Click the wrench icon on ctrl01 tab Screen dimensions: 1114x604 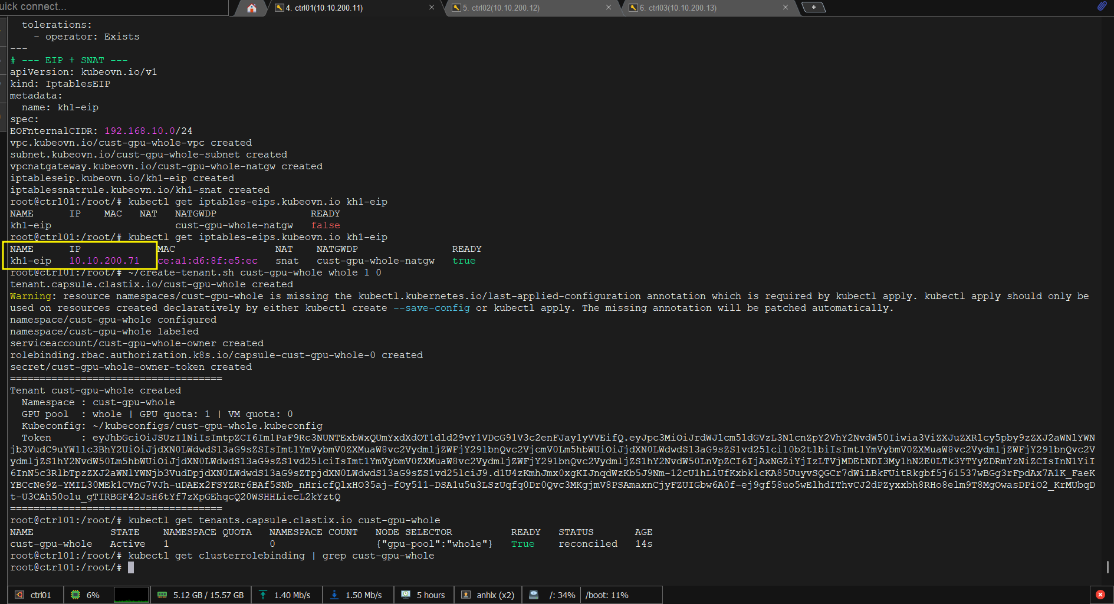[x=280, y=8]
